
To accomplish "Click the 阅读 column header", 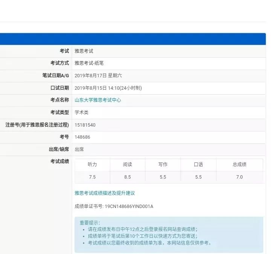I will [128, 164].
